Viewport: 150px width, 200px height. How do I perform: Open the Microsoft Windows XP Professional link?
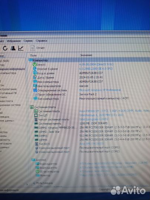coord(100,90)
